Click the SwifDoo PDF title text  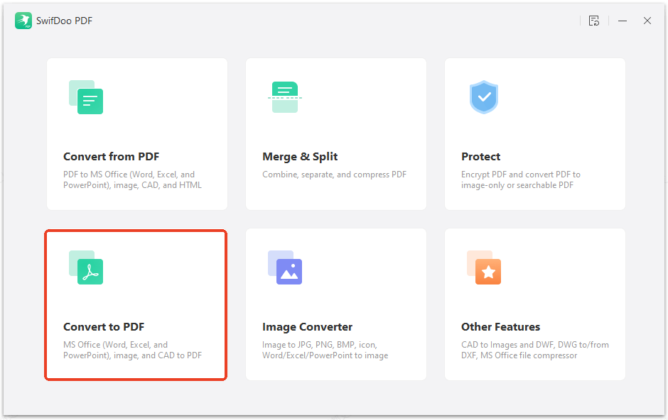pyautogui.click(x=66, y=21)
